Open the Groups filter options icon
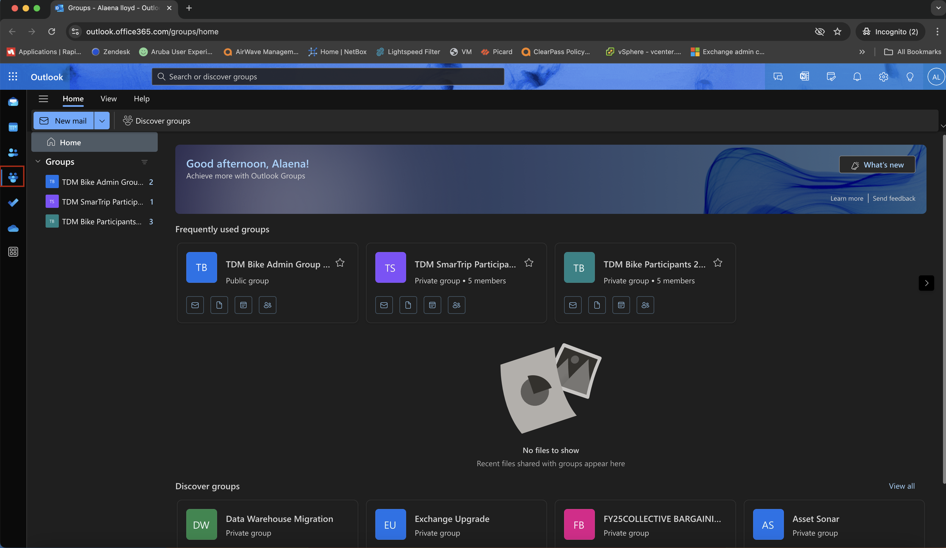The image size is (946, 548). click(145, 162)
